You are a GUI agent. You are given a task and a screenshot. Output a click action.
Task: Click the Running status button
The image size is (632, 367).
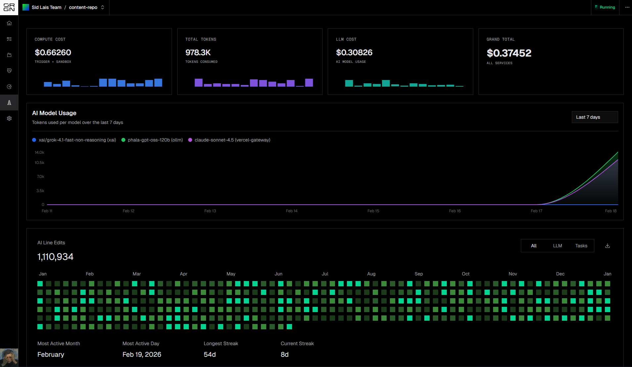tap(605, 7)
